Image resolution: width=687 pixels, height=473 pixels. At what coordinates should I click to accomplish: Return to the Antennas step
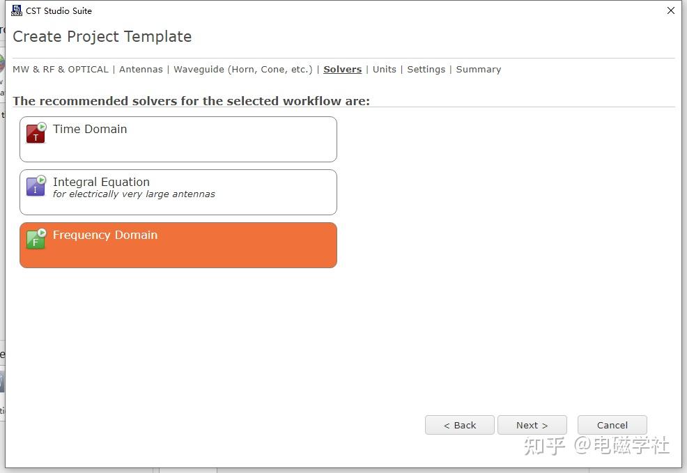[141, 69]
